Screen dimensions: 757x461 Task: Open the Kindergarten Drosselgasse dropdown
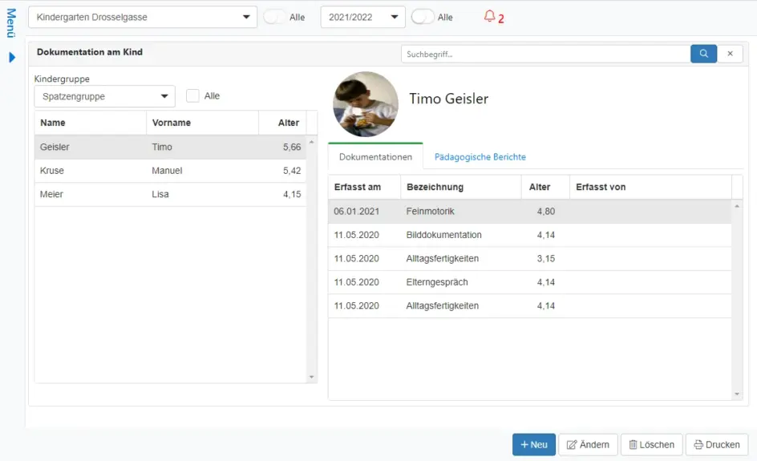[143, 17]
